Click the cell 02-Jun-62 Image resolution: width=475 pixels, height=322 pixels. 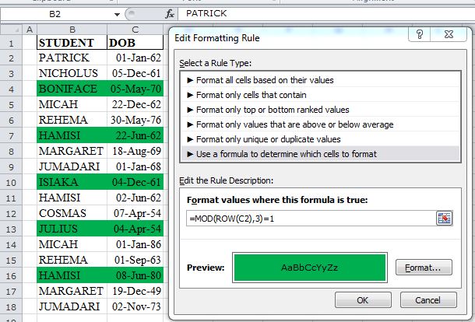click(135, 198)
